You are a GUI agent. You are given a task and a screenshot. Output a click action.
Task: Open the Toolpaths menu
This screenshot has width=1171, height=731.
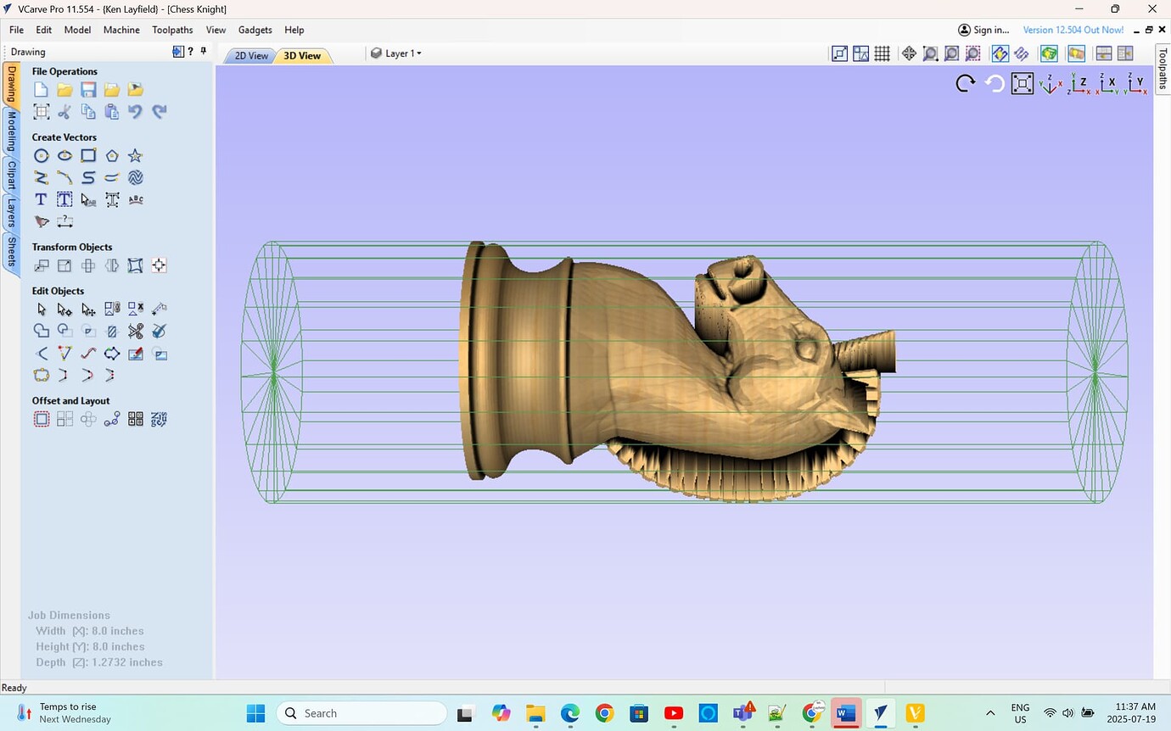tap(171, 30)
